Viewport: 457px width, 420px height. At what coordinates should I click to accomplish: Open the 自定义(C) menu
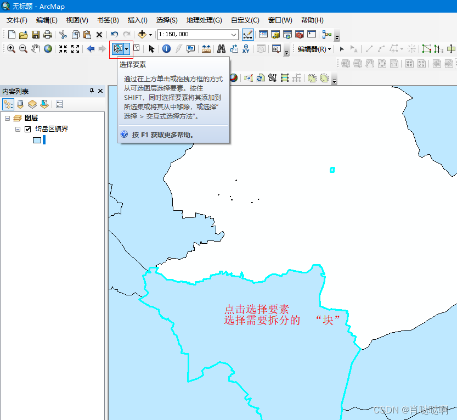click(x=245, y=20)
